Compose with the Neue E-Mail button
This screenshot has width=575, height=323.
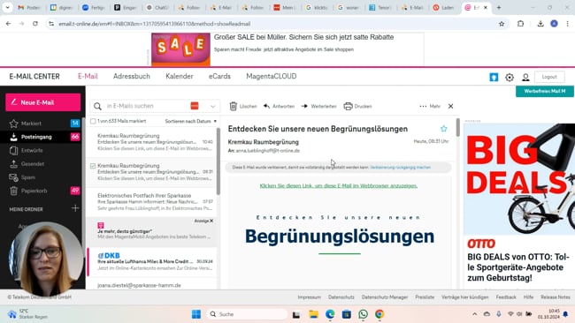(43, 102)
